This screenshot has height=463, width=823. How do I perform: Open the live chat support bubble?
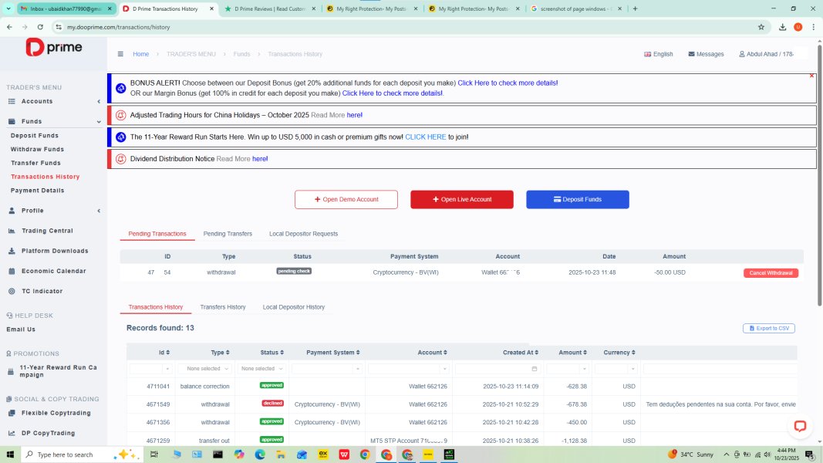(x=800, y=426)
